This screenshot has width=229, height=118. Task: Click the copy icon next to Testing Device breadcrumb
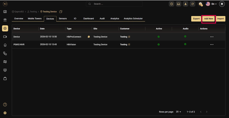[61, 12]
